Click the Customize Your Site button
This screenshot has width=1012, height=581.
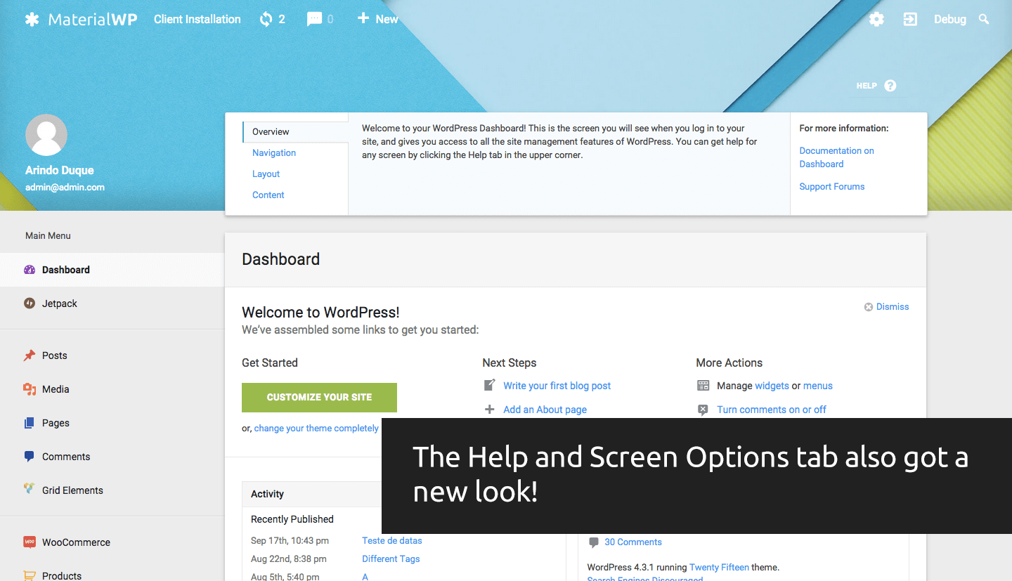pyautogui.click(x=319, y=398)
